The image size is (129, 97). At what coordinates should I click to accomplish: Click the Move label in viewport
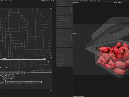74,33
